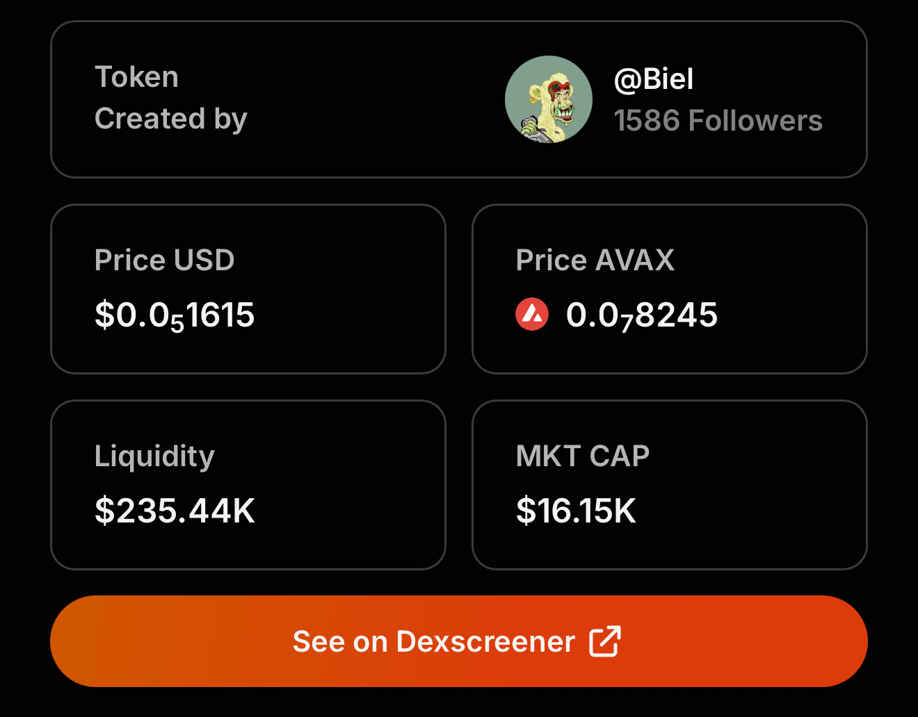The image size is (918, 717).
Task: Click the $235.44K liquidity value
Action: (175, 511)
